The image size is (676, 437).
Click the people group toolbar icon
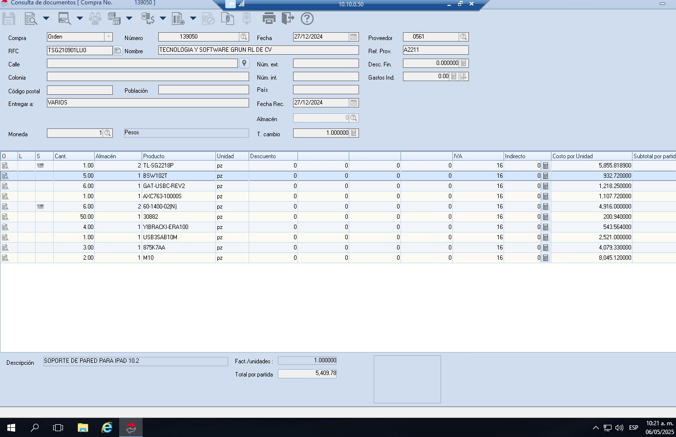95,19
